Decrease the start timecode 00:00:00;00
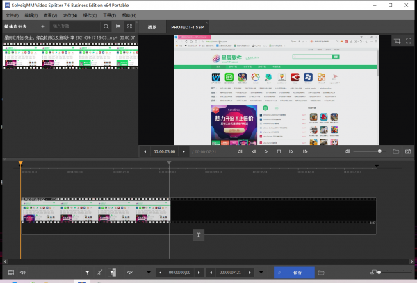 [x=160, y=273]
